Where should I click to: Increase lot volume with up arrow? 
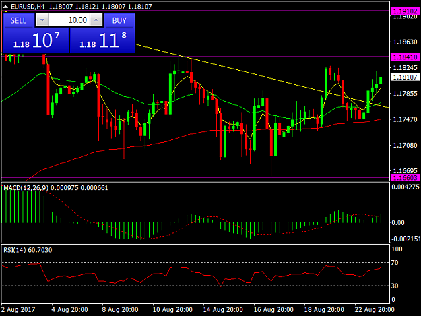coord(96,20)
